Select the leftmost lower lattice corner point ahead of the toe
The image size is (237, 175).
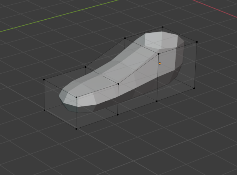tap(44, 110)
